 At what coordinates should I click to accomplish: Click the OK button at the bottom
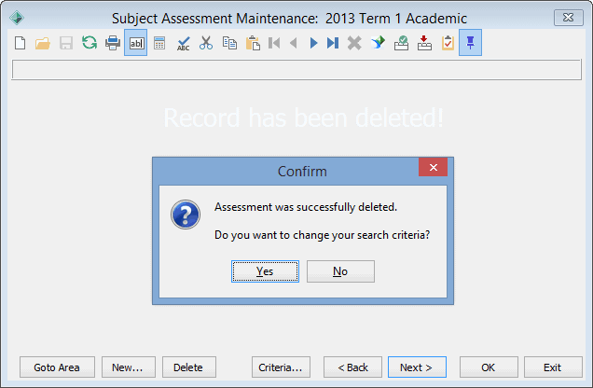pyautogui.click(x=489, y=367)
